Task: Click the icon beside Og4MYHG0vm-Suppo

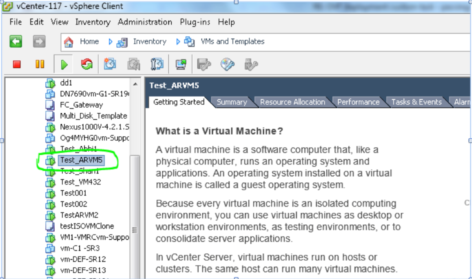Action: pos(50,138)
